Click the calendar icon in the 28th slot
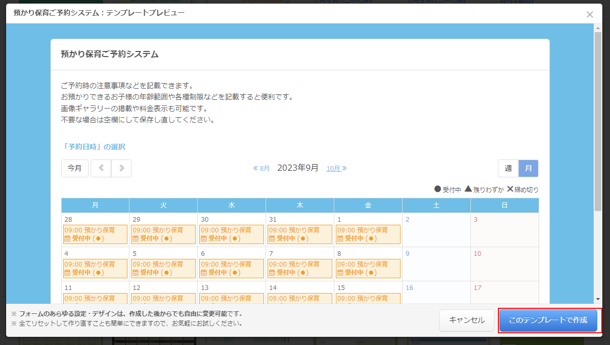Viewport: 610px width, 345px height. [67, 238]
